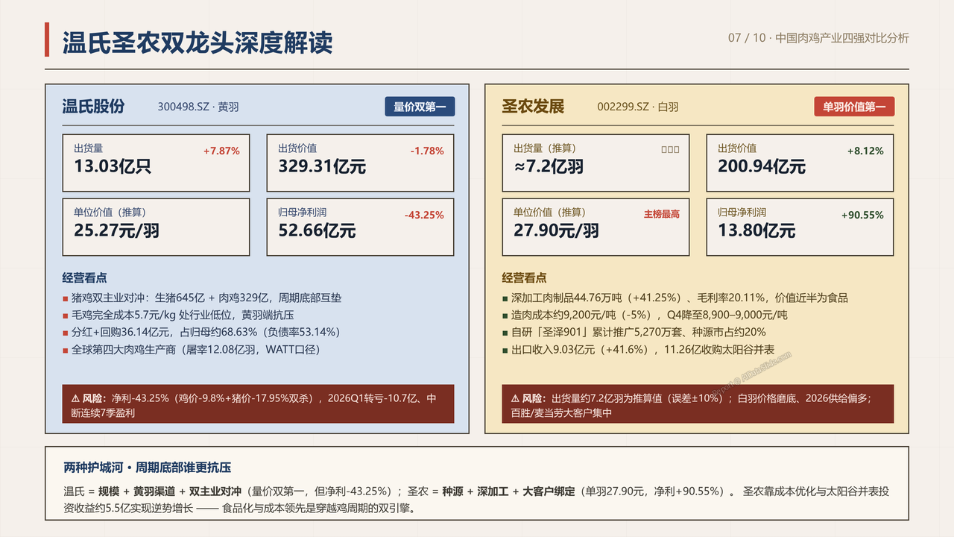Select the bullet 自研「圣泽901」累计推广

point(634,332)
